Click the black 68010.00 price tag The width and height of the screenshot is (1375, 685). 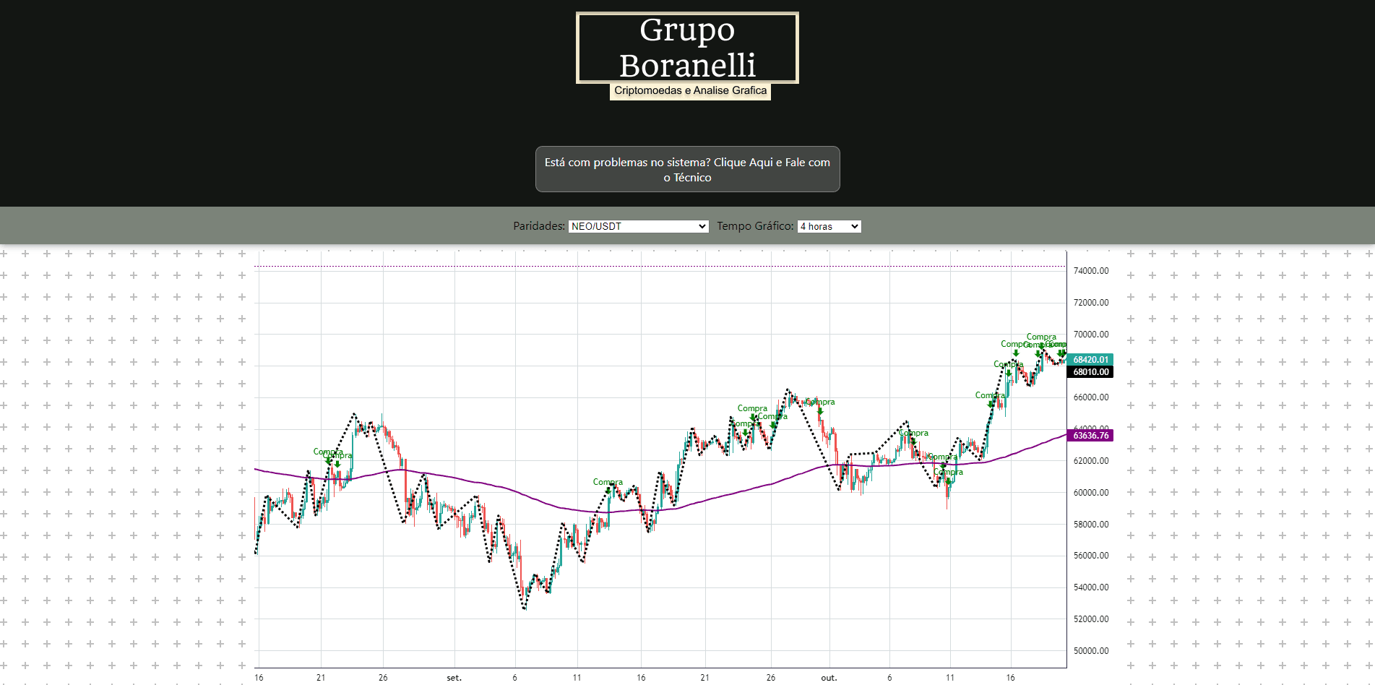[x=1090, y=372]
